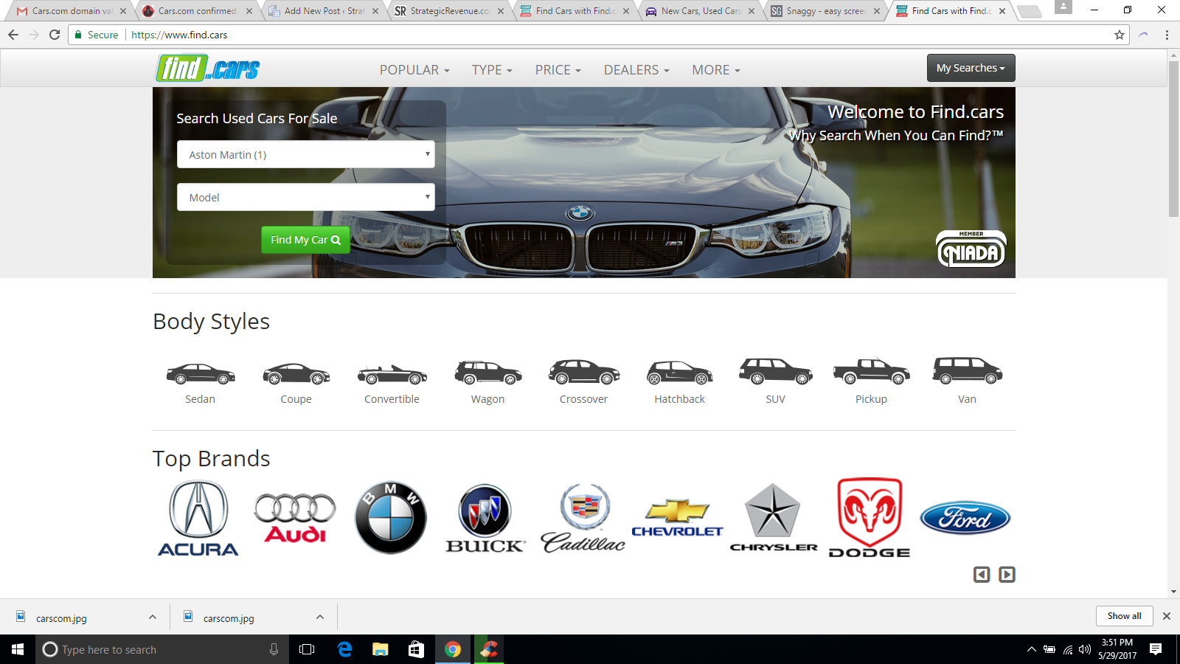Click the Sedan body style icon

point(200,374)
